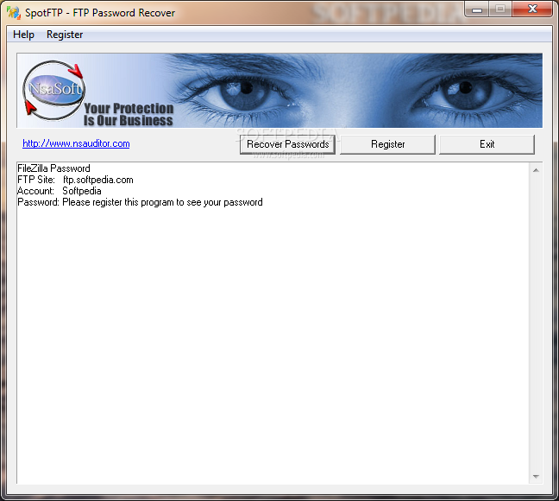
Task: Minimize the SpotFTP window
Action: (477, 10)
